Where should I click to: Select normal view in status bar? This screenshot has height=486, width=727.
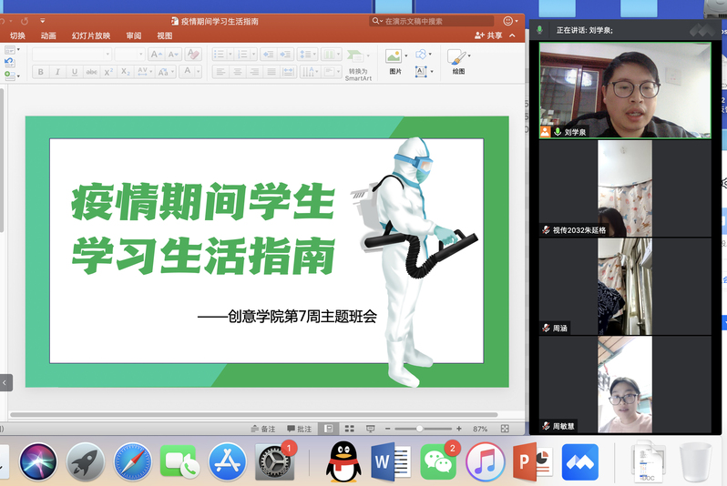tap(328, 429)
